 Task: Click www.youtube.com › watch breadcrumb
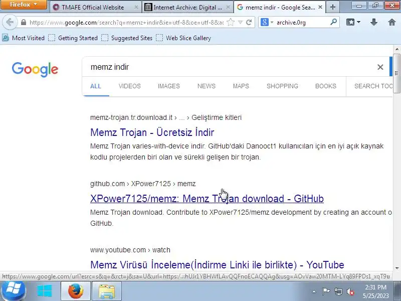(130, 250)
